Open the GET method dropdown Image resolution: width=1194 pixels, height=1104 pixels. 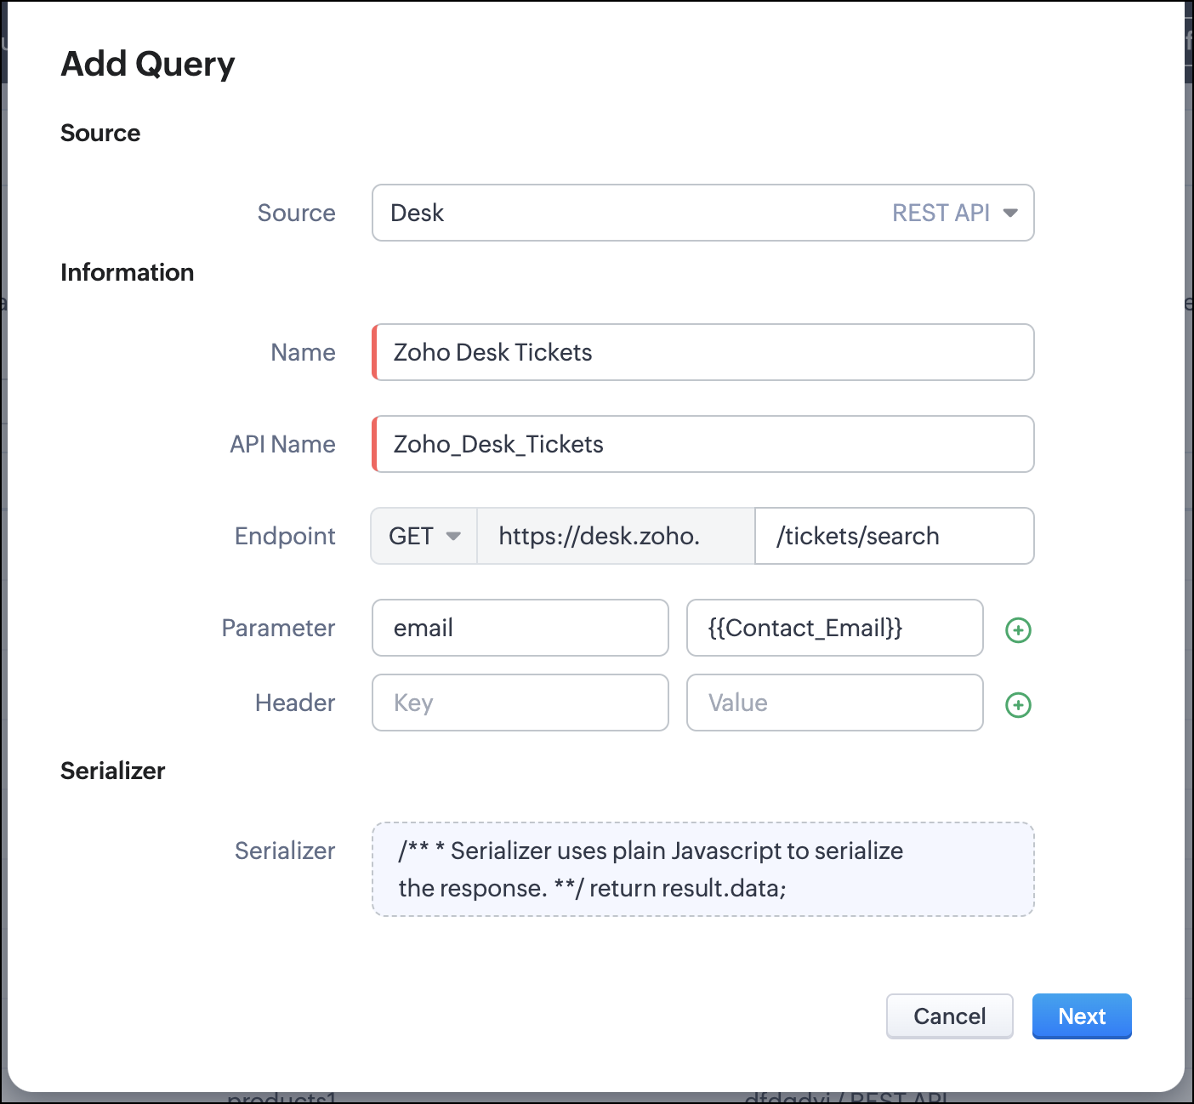click(x=424, y=536)
